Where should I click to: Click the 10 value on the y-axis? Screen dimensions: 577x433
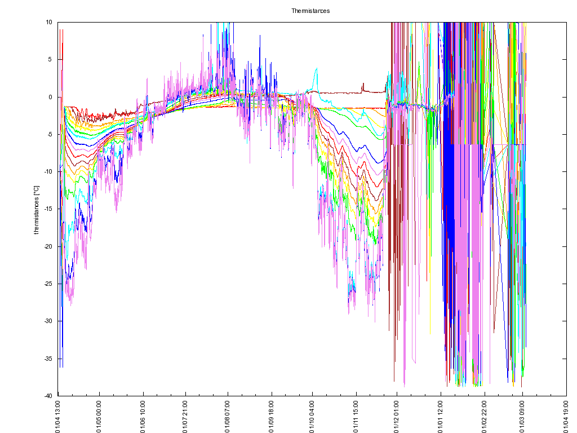[49, 23]
